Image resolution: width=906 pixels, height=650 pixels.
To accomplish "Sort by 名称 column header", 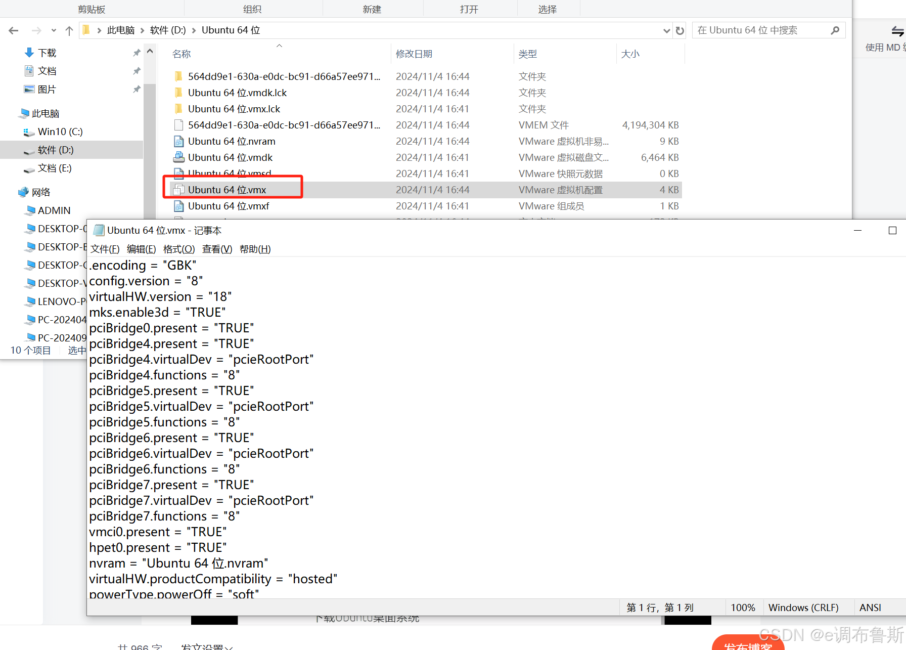I will click(x=181, y=54).
